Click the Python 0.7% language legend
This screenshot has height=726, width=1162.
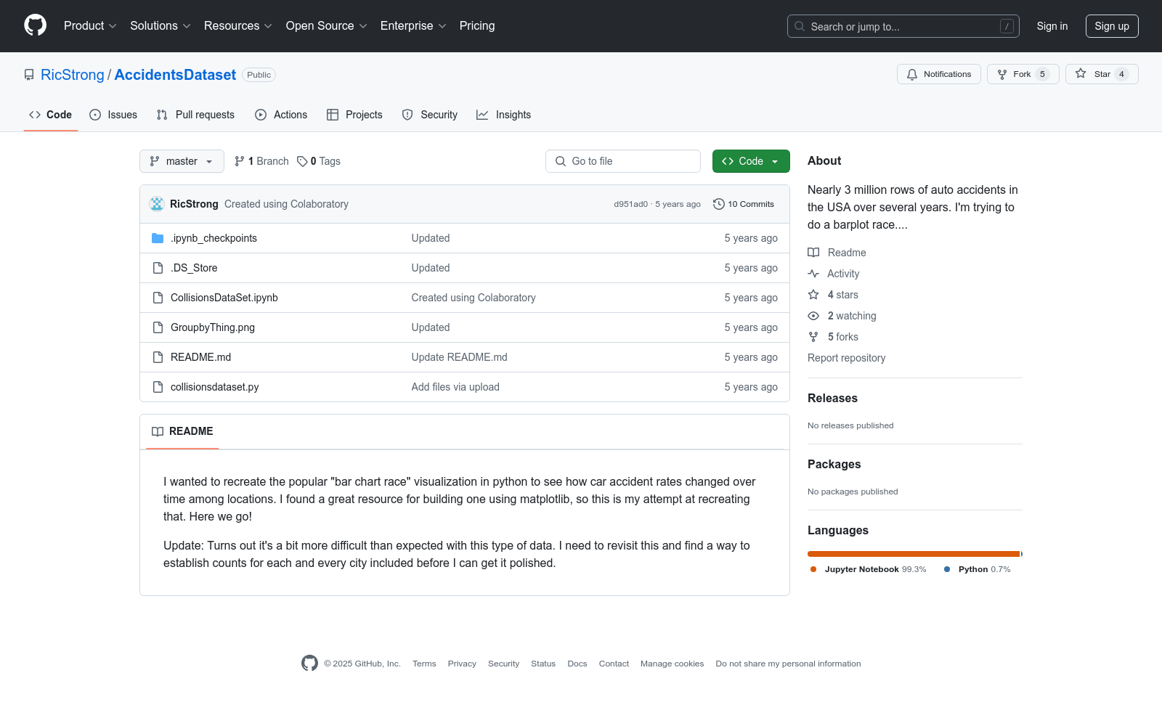pyautogui.click(x=978, y=569)
